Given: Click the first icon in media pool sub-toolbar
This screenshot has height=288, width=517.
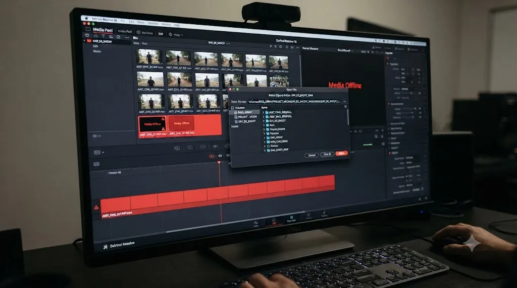Looking at the screenshot, I should 87,35.
